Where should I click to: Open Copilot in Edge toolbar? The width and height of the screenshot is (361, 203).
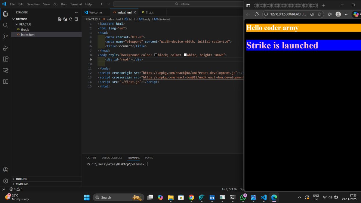(x=356, y=14)
